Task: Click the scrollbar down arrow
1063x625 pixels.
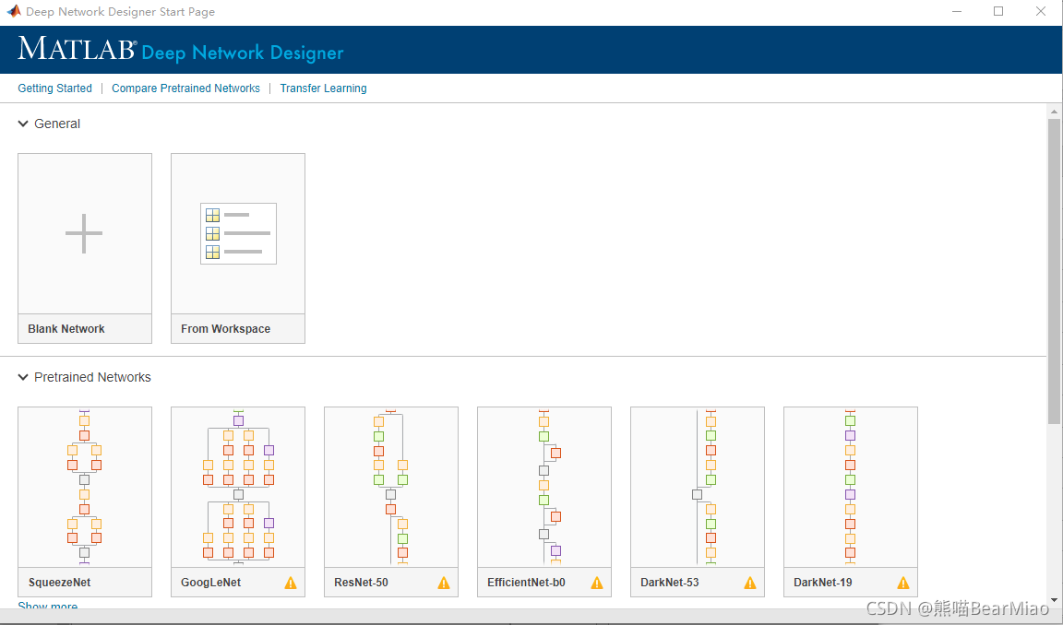Action: tap(1054, 599)
